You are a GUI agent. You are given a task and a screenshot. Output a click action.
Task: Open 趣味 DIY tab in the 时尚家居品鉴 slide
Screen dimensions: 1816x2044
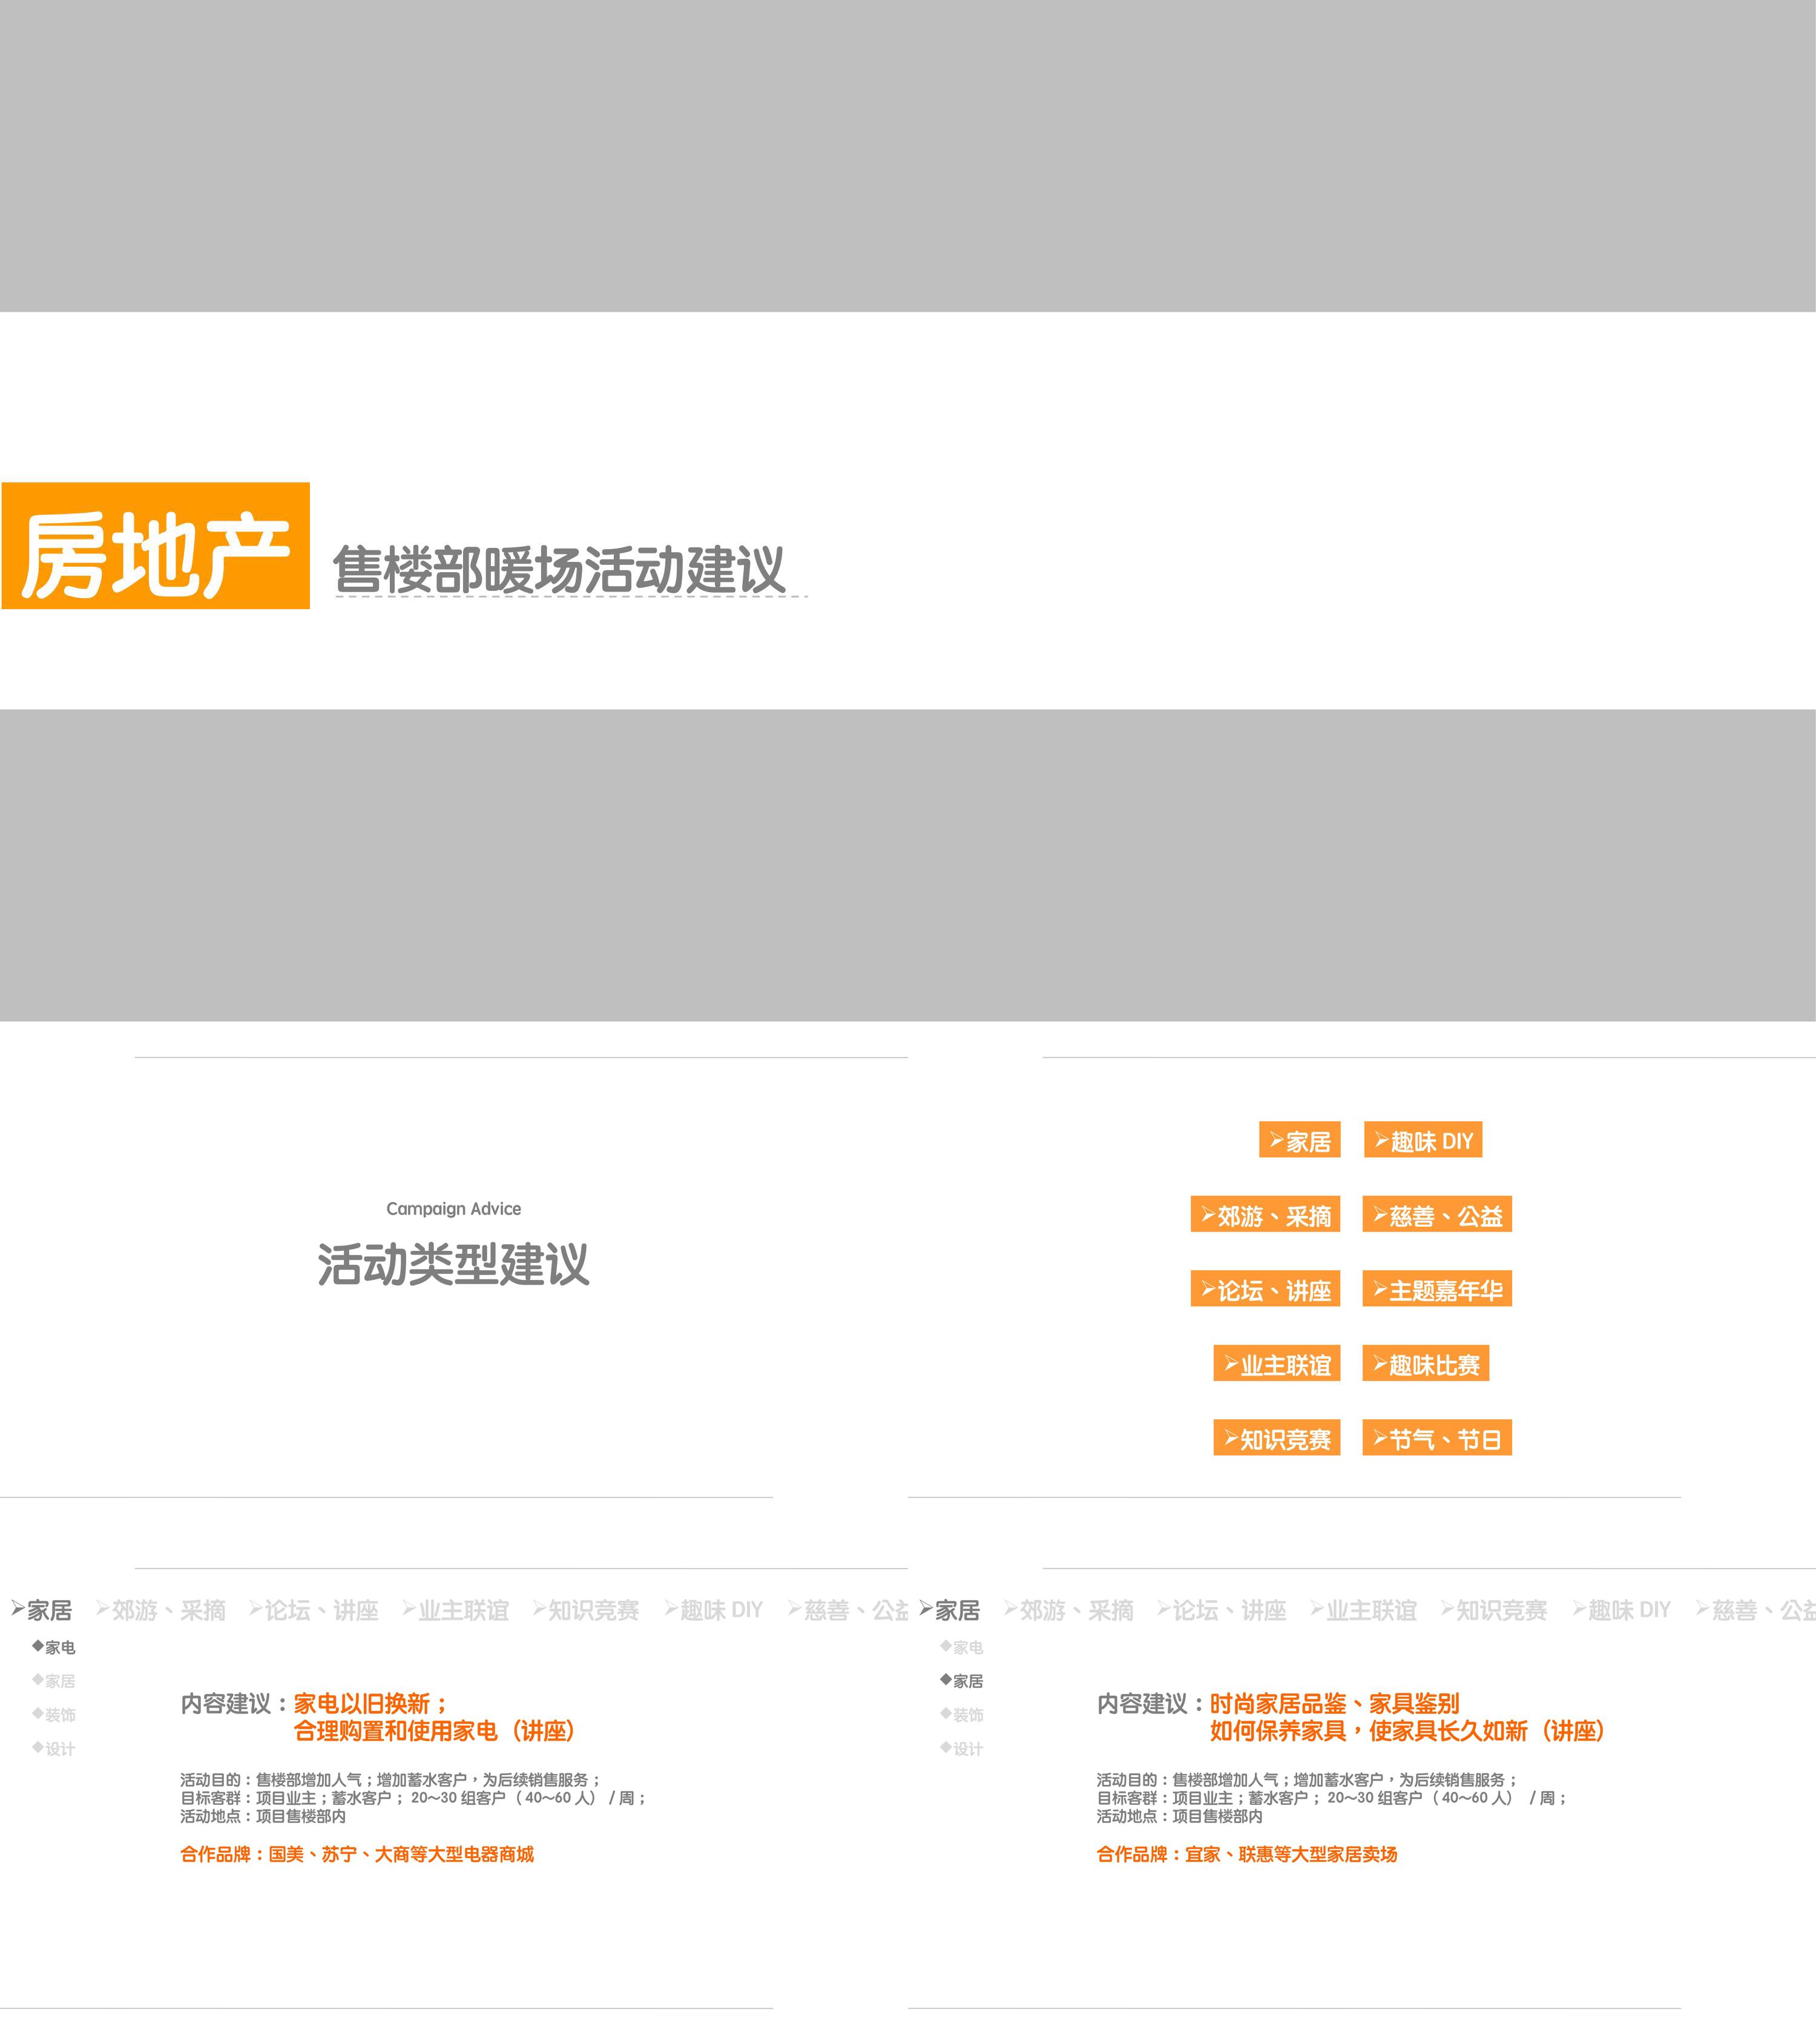pyautogui.click(x=1622, y=1610)
